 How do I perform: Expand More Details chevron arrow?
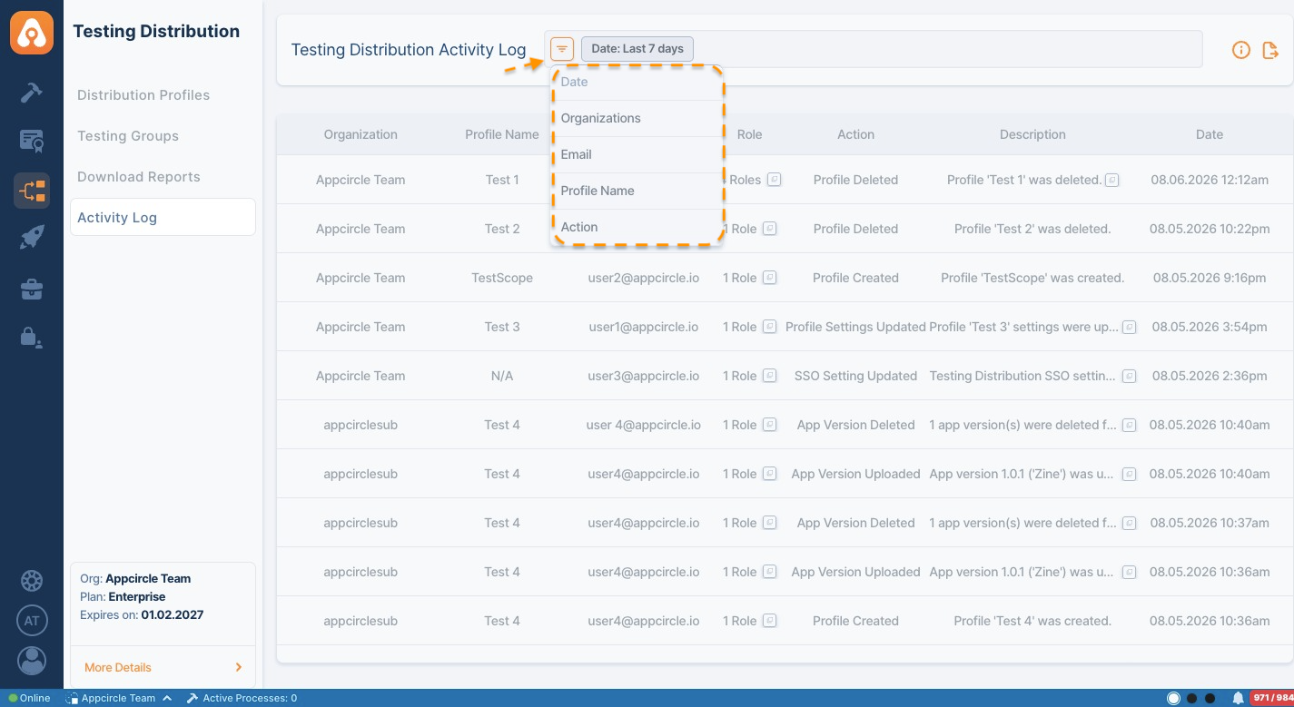pyautogui.click(x=239, y=667)
